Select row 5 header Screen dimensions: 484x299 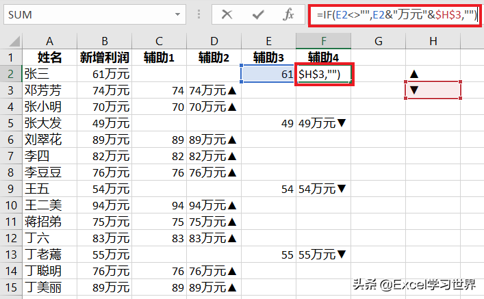11,123
